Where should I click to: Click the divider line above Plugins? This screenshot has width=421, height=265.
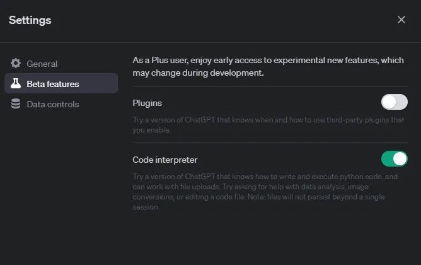click(270, 86)
